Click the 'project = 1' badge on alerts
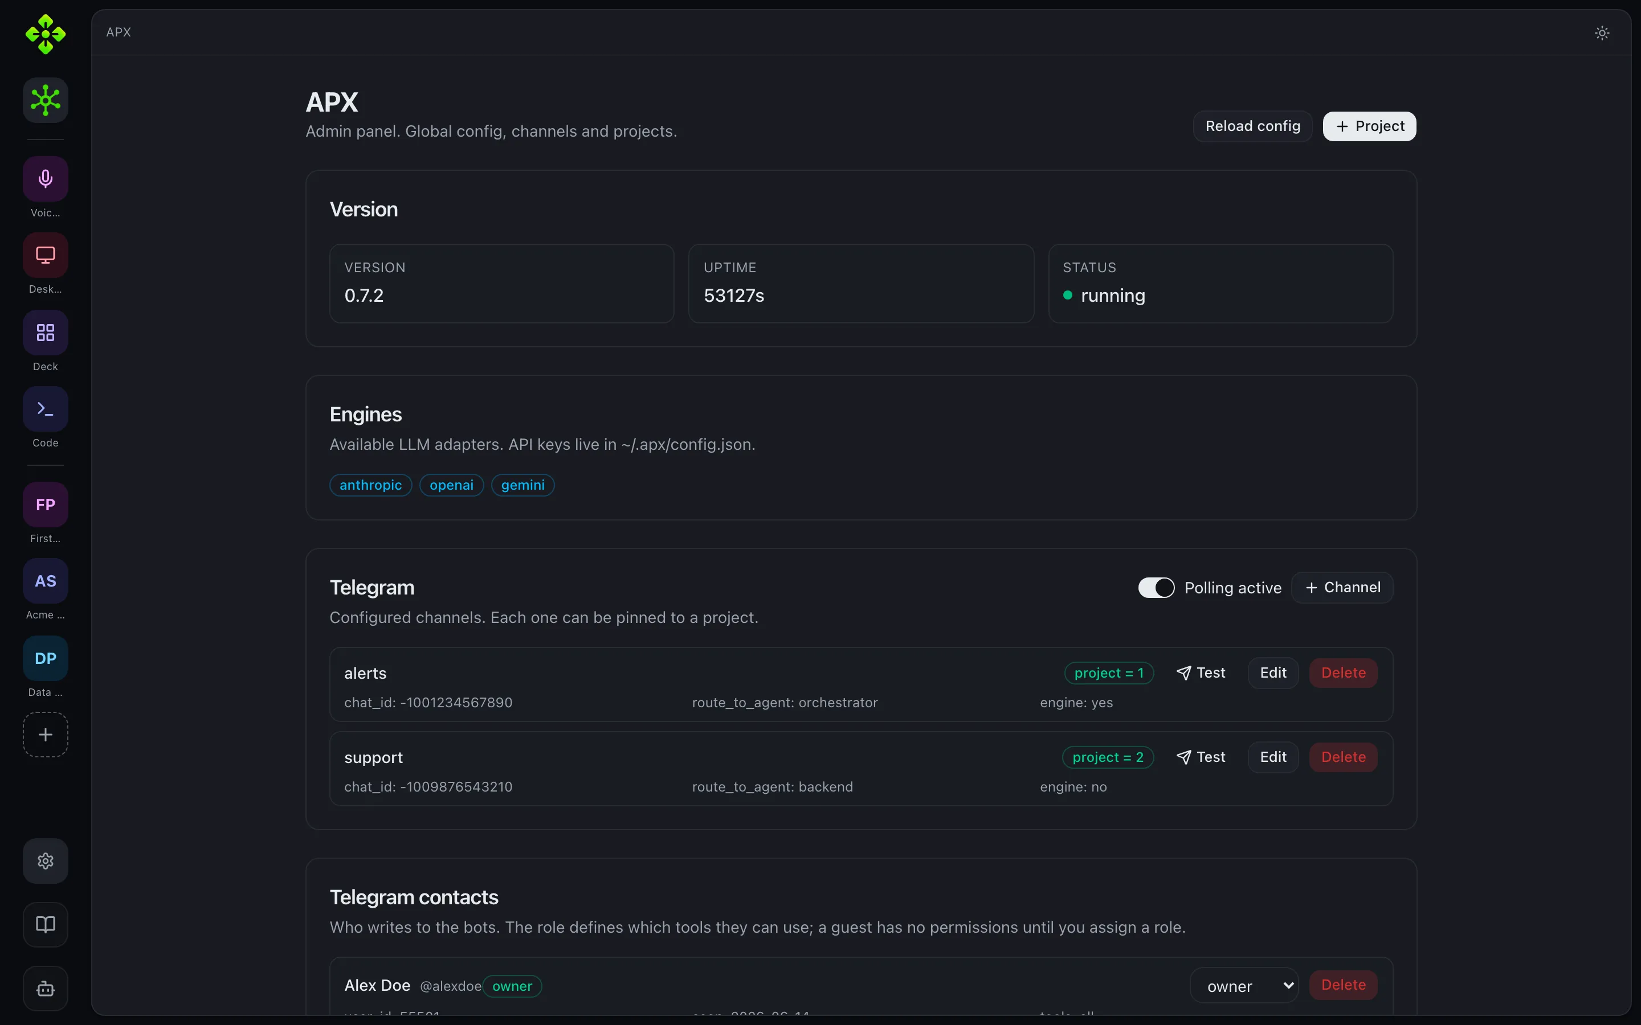1641x1025 pixels. [x=1109, y=673]
